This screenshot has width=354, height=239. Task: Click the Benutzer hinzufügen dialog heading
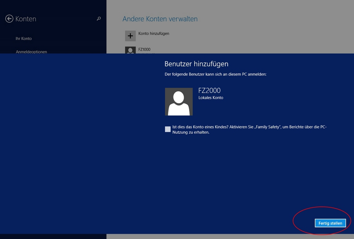tap(196, 64)
